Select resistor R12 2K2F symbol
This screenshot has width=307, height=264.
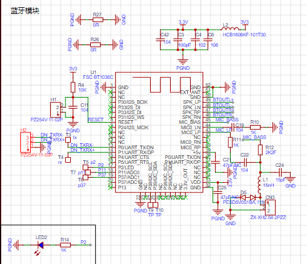(260, 150)
